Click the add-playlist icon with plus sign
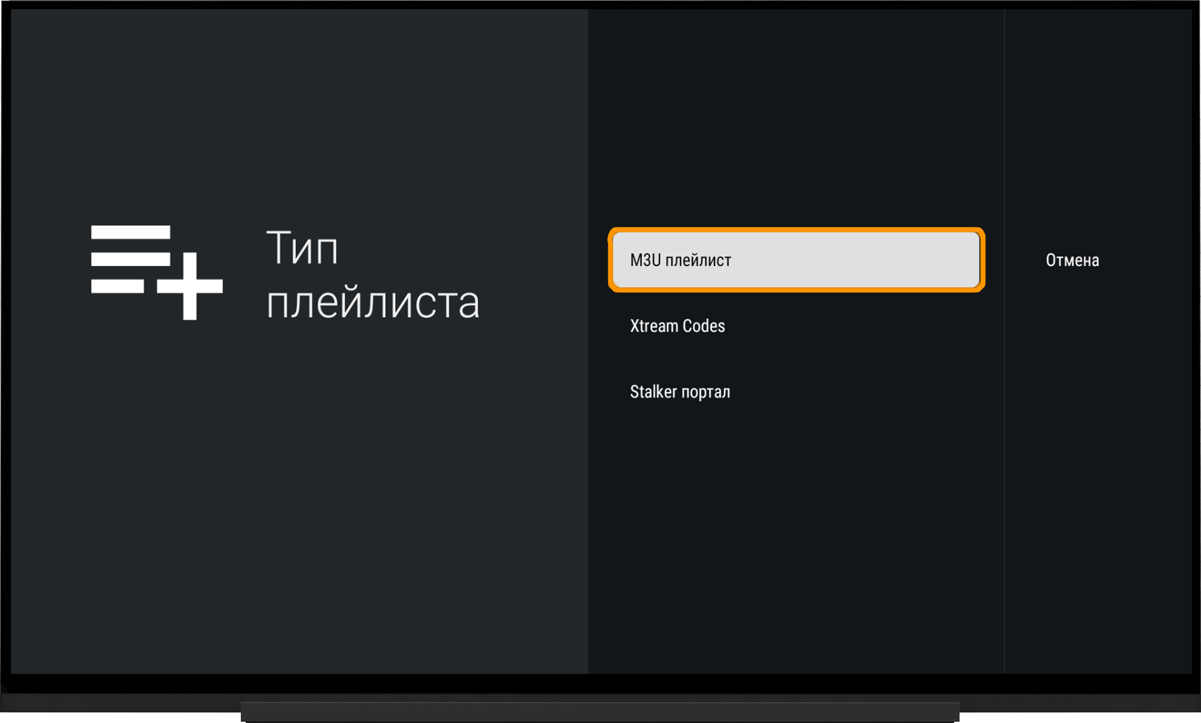Image resolution: width=1201 pixels, height=723 pixels. click(x=157, y=272)
